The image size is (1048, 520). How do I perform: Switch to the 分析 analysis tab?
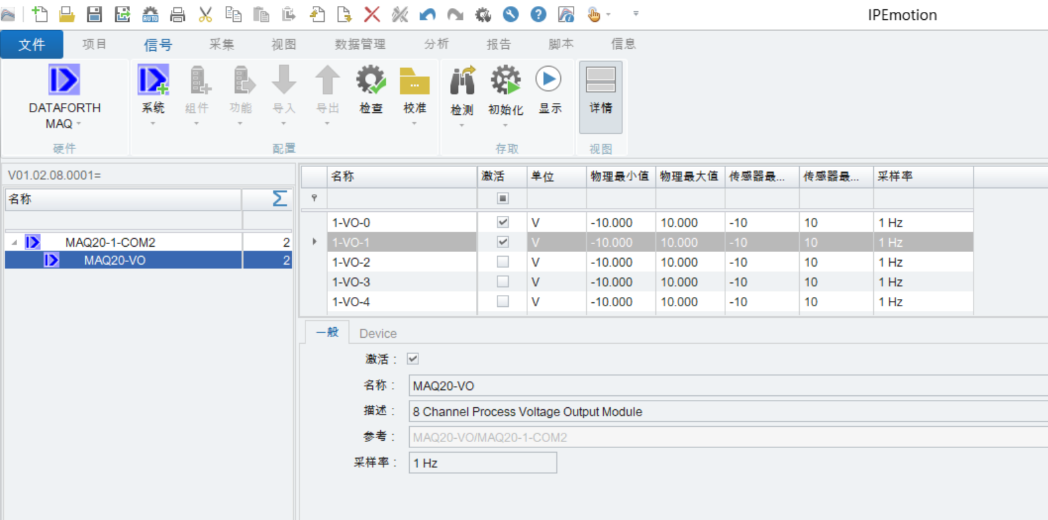point(436,44)
